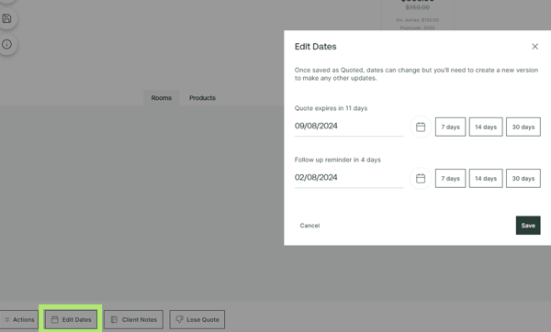The height and width of the screenshot is (332, 551).
Task: Edit the follow up date field 02/08/2024
Action: coord(349,178)
